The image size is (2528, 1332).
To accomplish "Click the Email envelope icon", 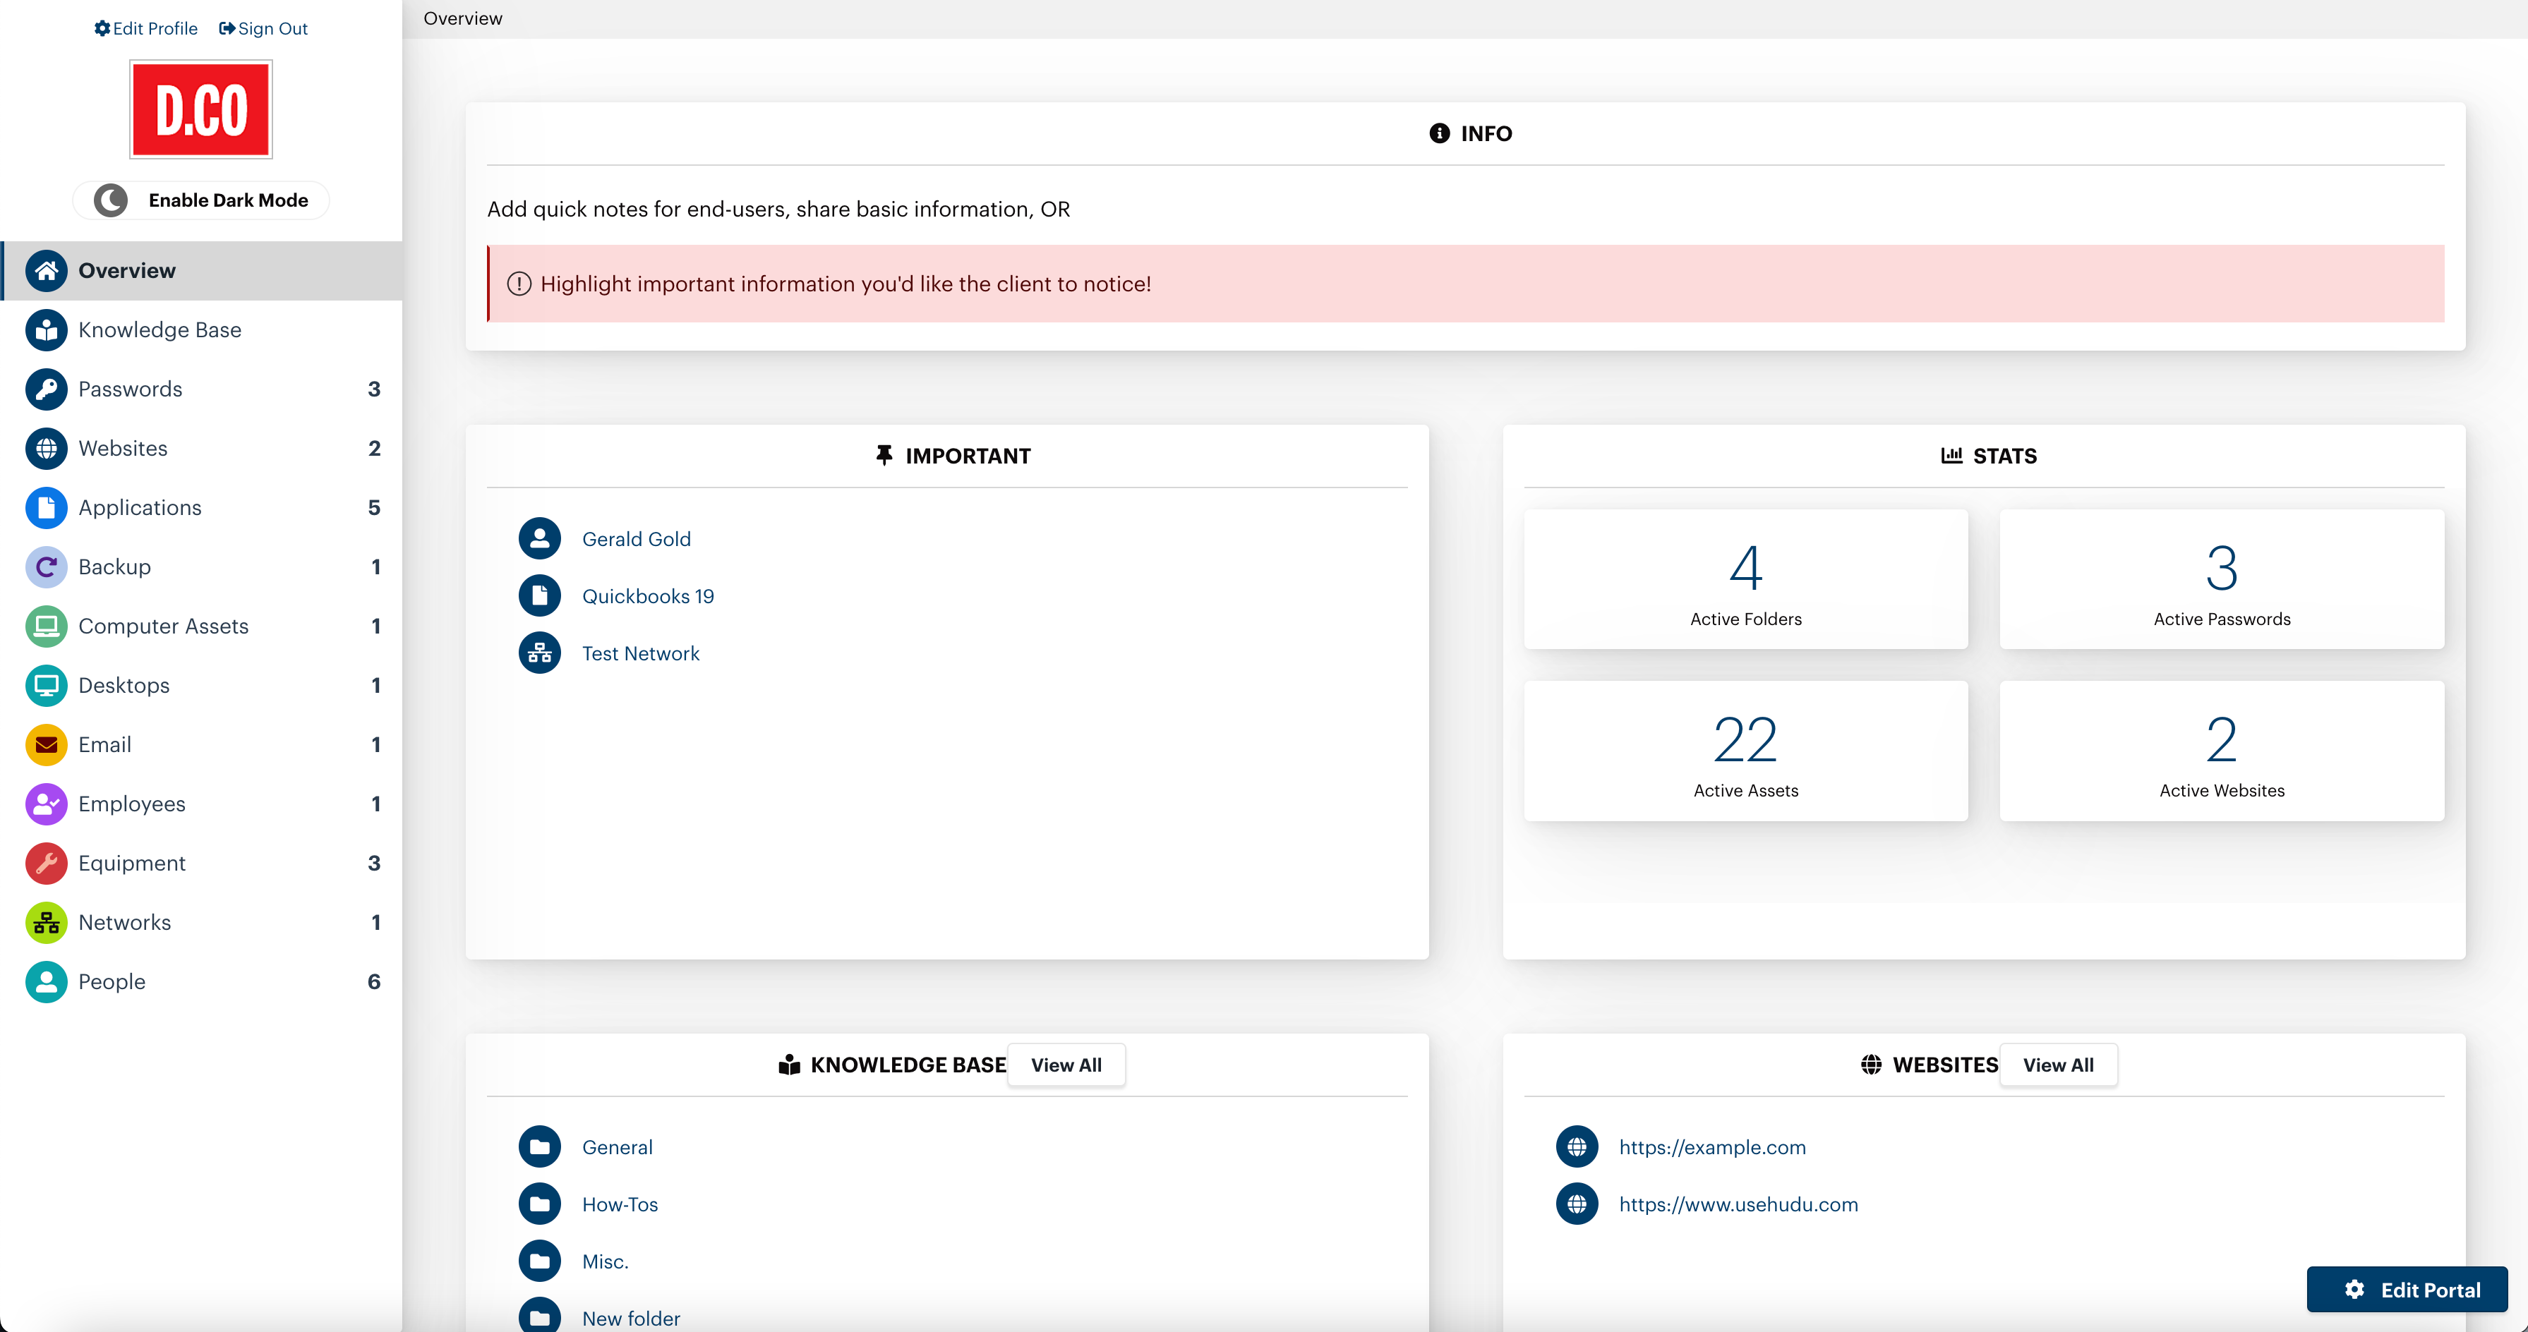I will coord(45,744).
